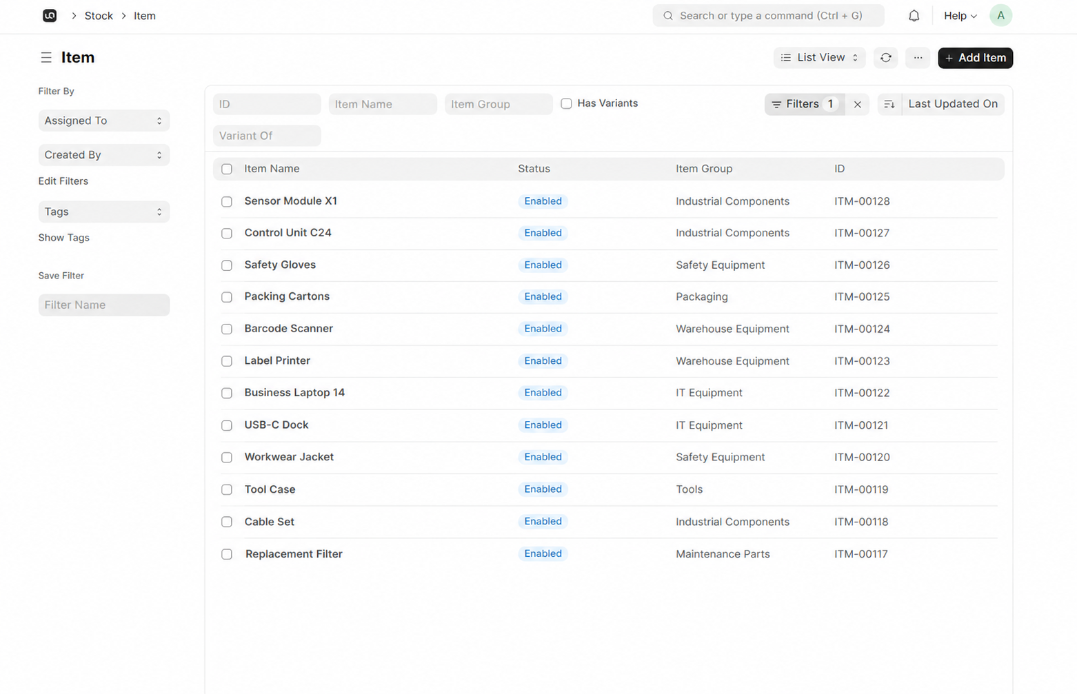Click the Variant Of filter field
The height and width of the screenshot is (694, 1077).
(267, 136)
